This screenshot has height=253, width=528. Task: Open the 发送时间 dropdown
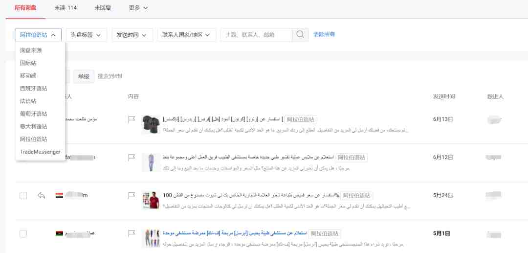pos(132,35)
